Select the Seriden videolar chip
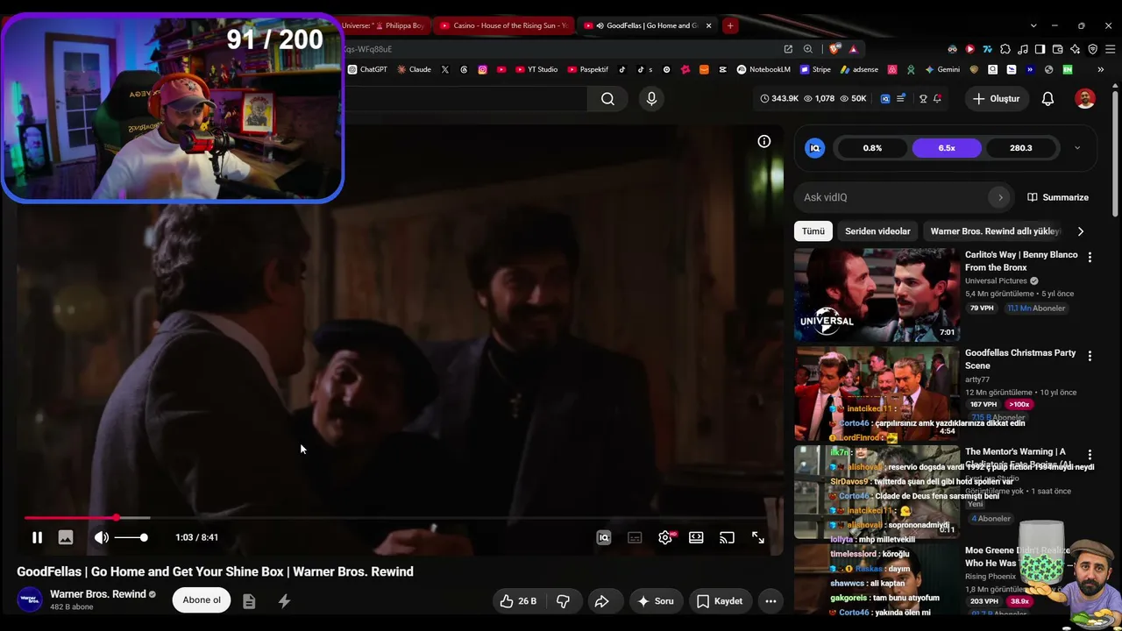Viewport: 1122px width, 631px height. coord(877,231)
